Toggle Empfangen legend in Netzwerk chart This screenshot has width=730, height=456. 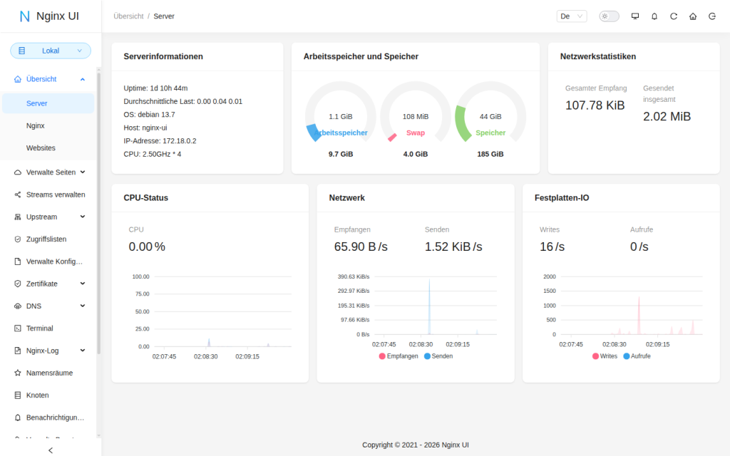pyautogui.click(x=399, y=356)
